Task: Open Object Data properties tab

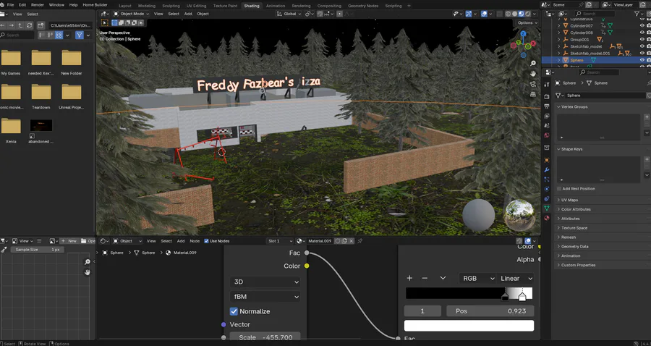Action: [546, 208]
